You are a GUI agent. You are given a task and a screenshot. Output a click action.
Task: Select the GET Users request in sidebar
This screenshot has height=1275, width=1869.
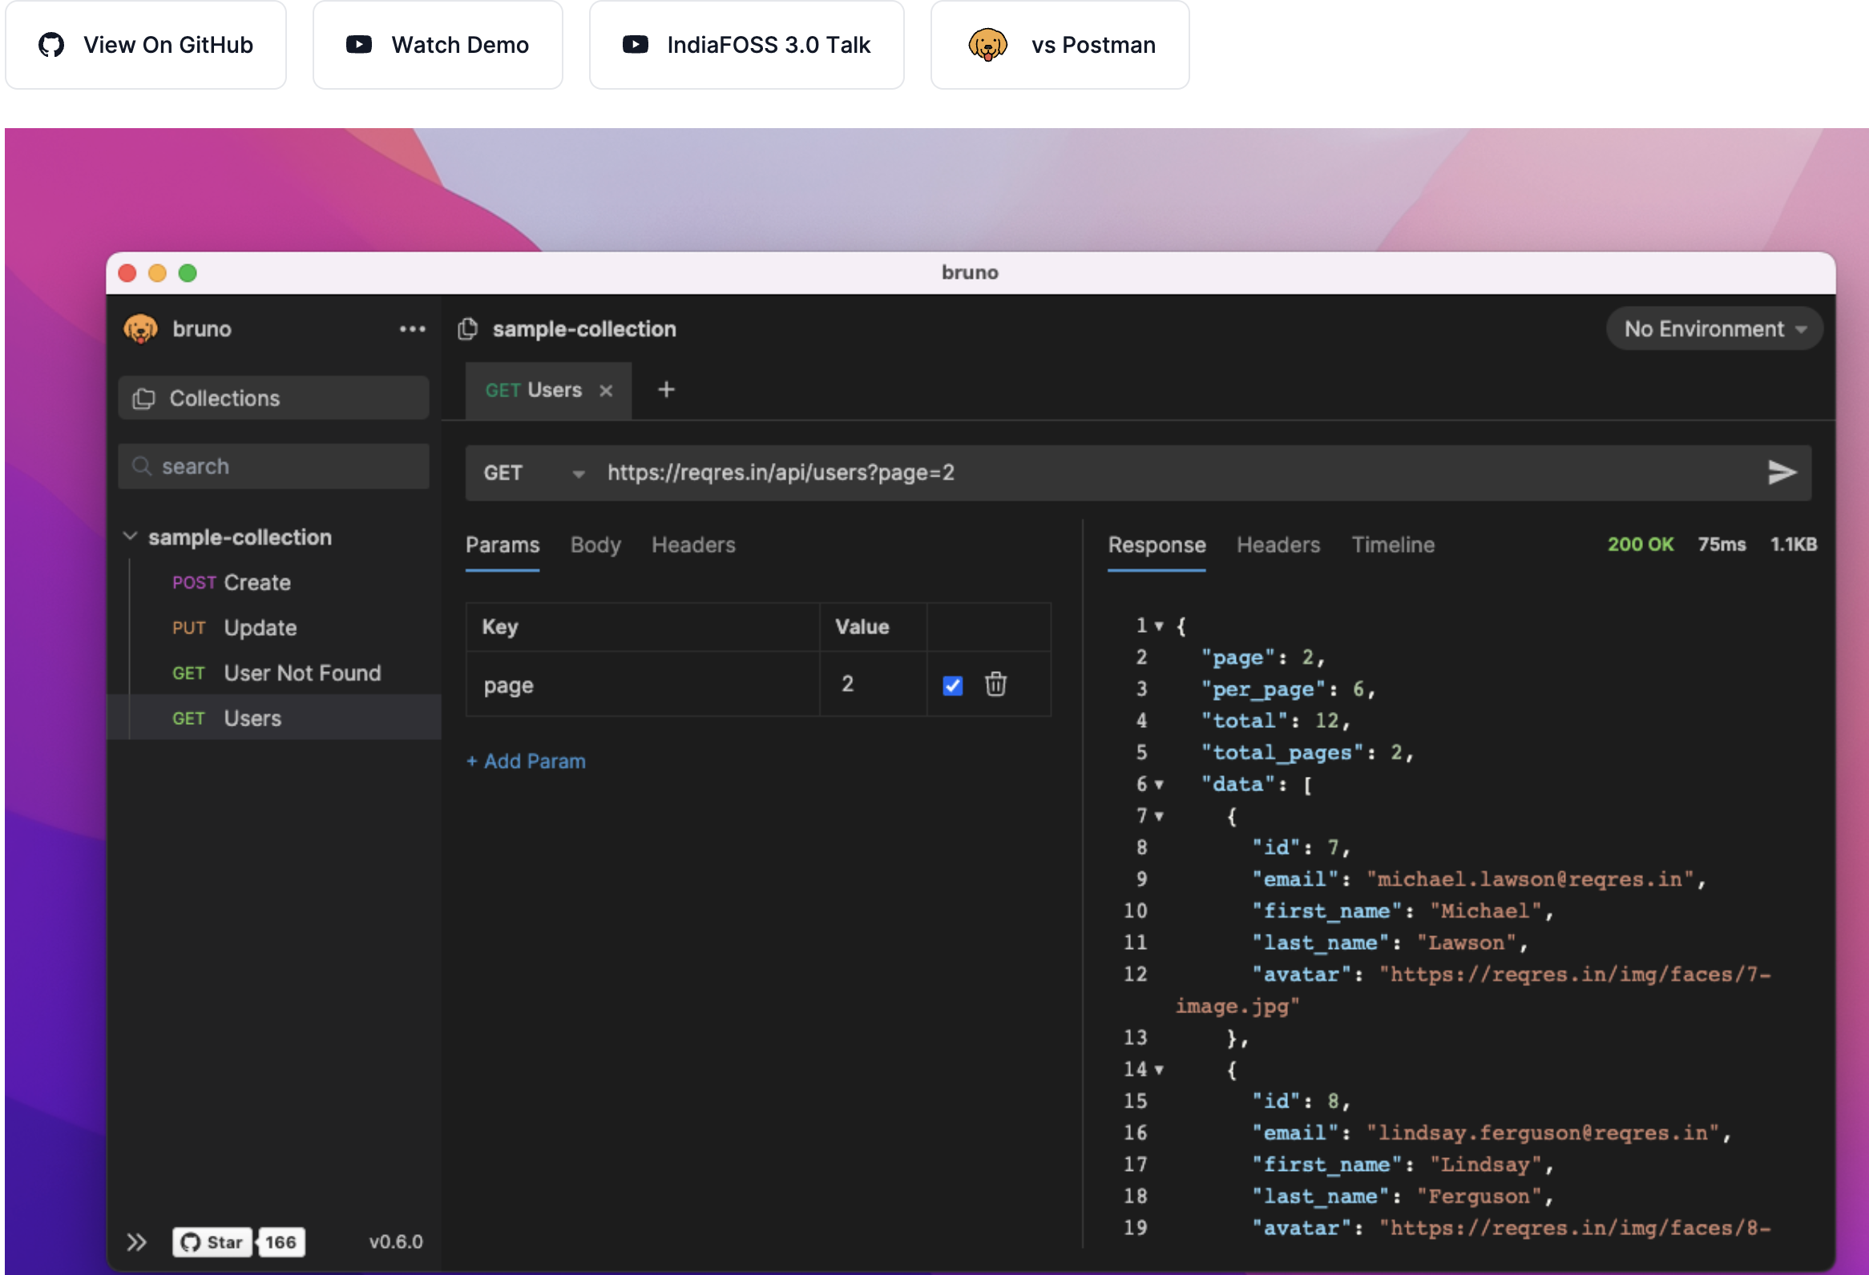click(273, 718)
